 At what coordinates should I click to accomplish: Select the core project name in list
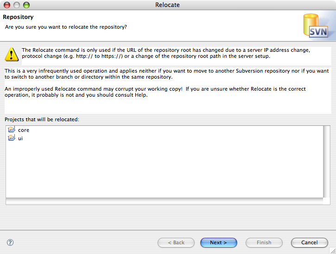tap(24, 130)
